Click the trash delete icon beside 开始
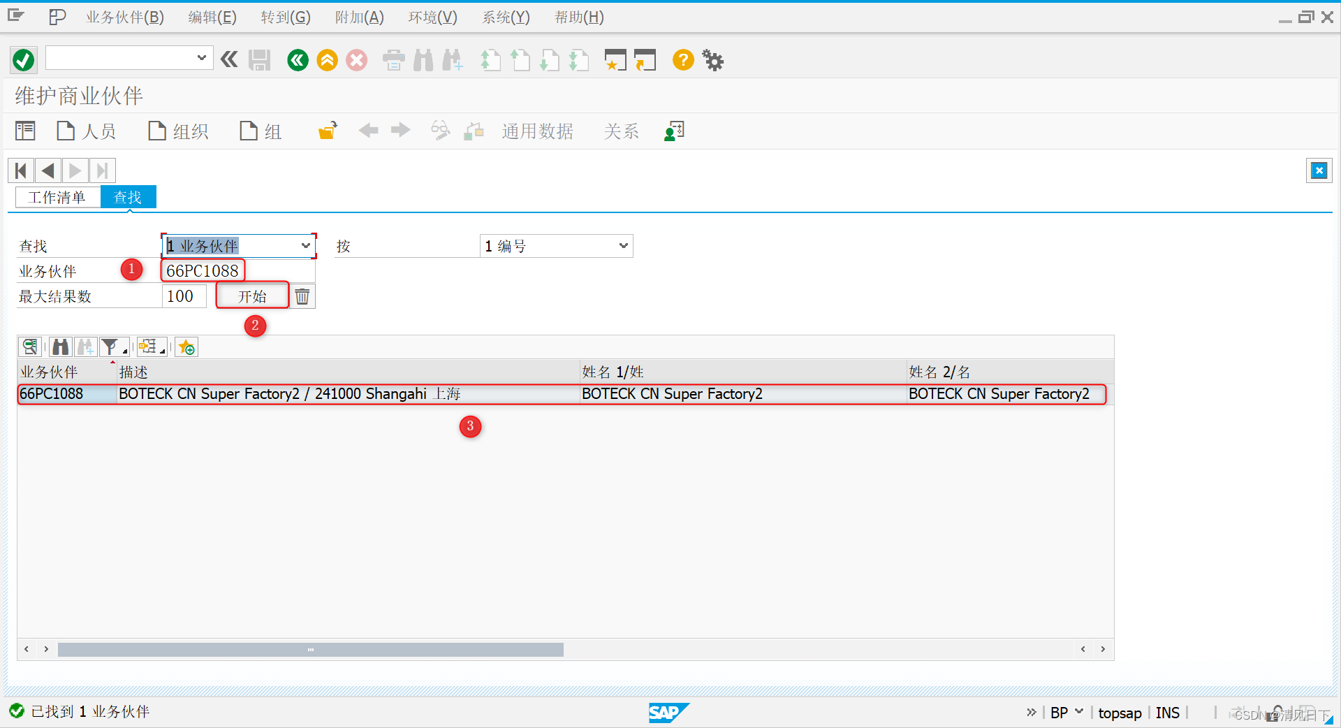This screenshot has width=1341, height=728. tap(302, 296)
